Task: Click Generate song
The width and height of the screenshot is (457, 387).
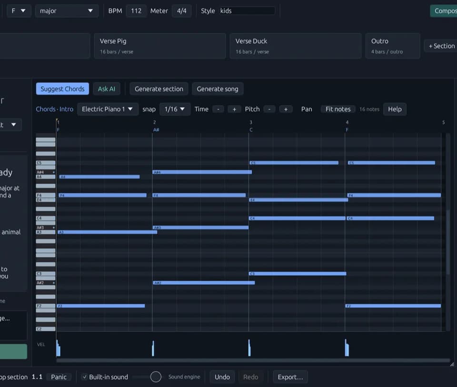Action: coord(218,89)
